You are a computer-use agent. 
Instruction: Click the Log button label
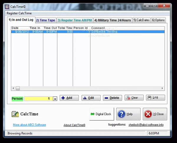pos(155,97)
